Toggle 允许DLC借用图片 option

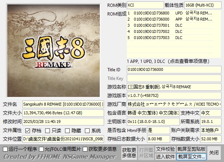(42, 149)
